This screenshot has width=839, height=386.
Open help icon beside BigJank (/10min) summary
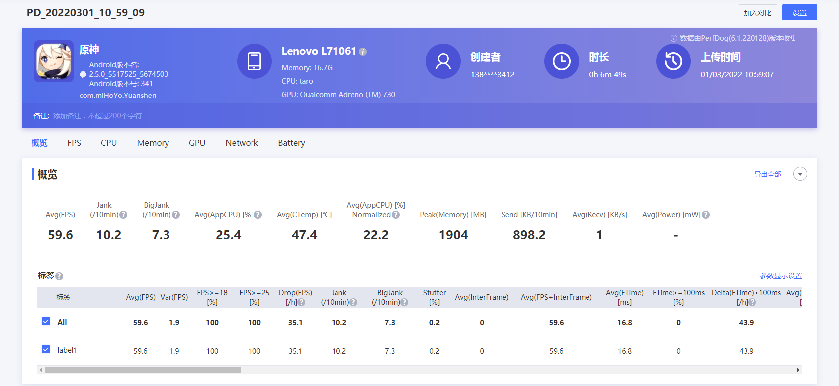[176, 215]
